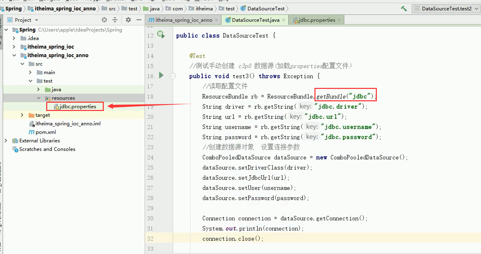Click itheima_spring_ioc_anno breadcrumb in navigation bar

[x=65, y=9]
